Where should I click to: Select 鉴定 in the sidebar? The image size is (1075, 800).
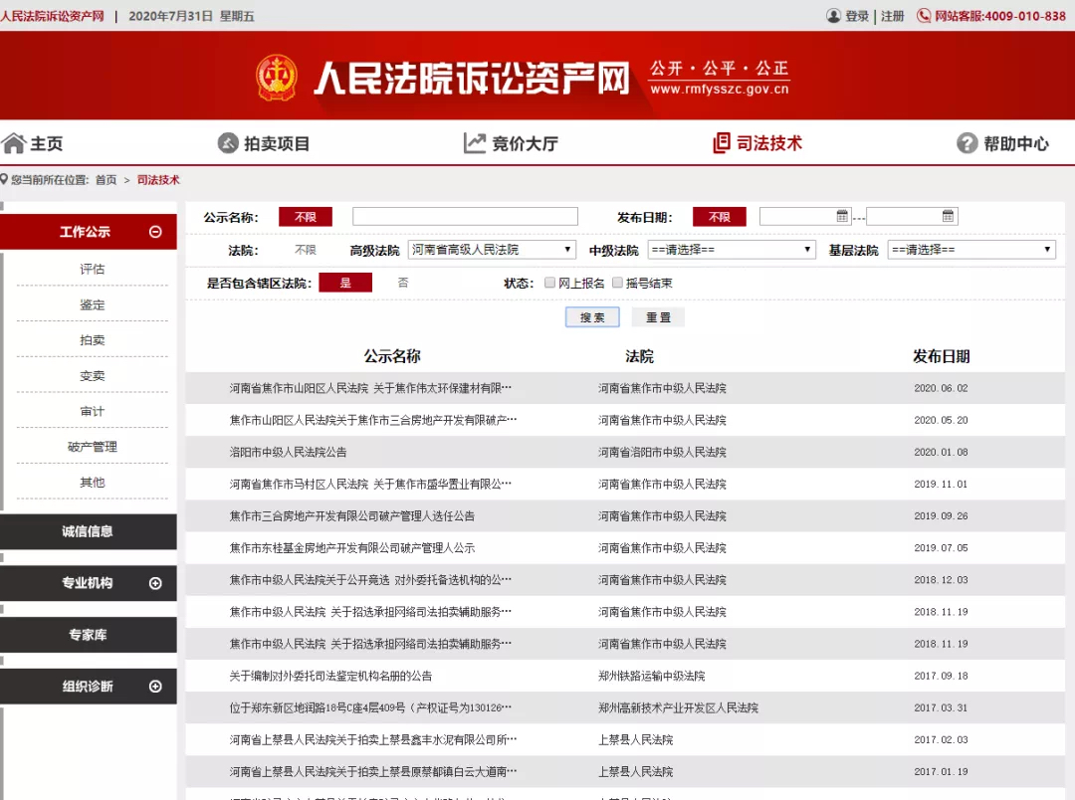coord(92,304)
